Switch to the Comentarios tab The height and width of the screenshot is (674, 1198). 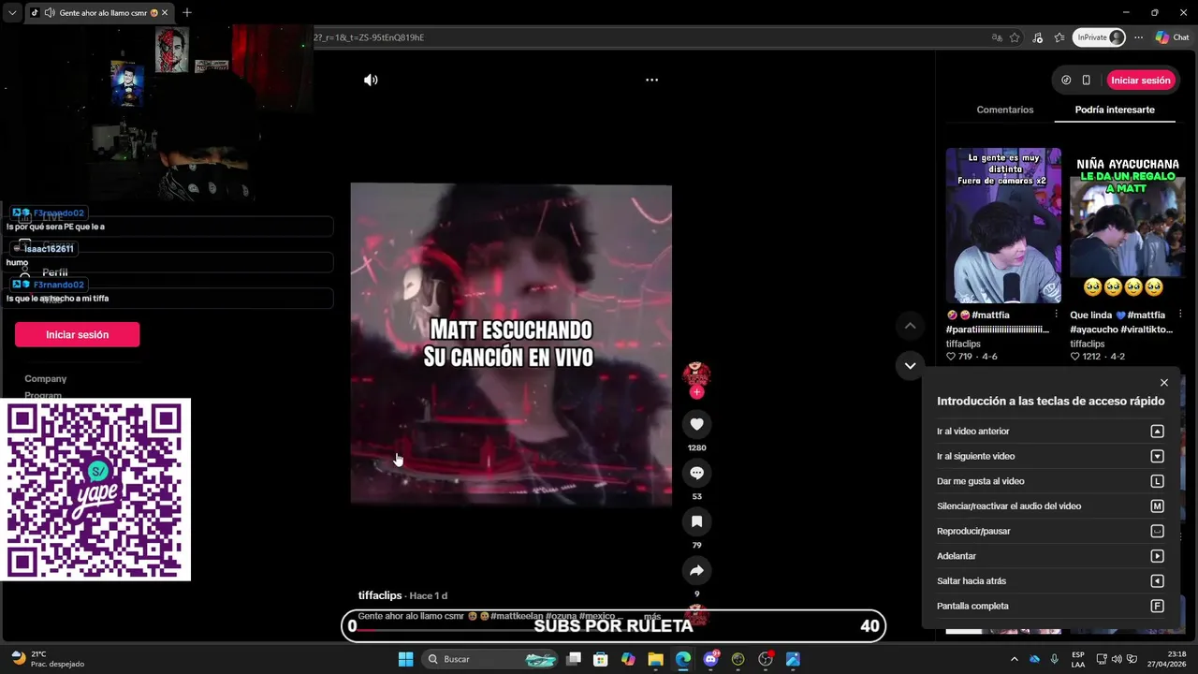point(1005,110)
